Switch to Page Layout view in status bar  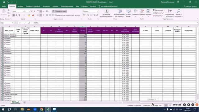click(x=170, y=105)
